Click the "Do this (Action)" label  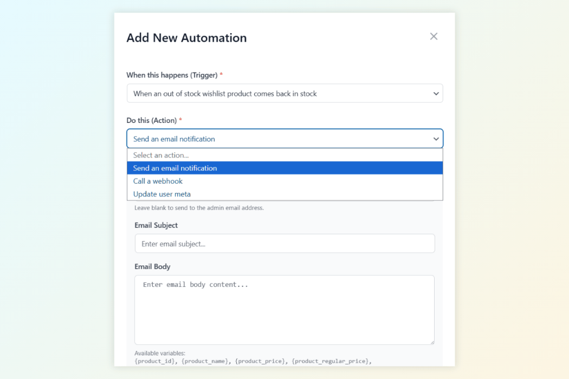[x=151, y=120]
